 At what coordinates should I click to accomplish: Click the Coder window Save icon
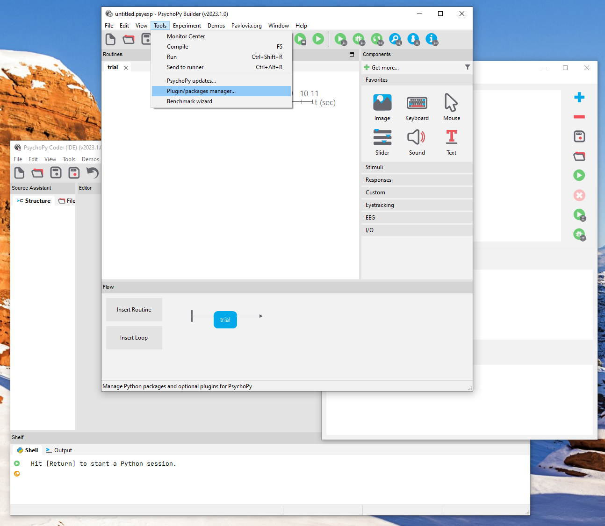click(x=56, y=173)
